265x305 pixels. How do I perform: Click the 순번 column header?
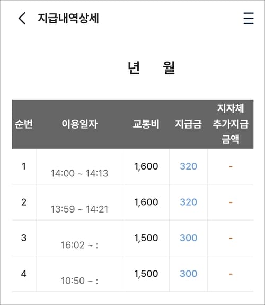pyautogui.click(x=24, y=124)
